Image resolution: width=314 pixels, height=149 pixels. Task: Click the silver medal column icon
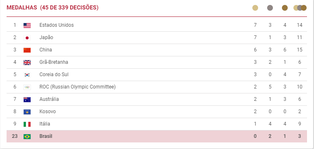point(270,8)
